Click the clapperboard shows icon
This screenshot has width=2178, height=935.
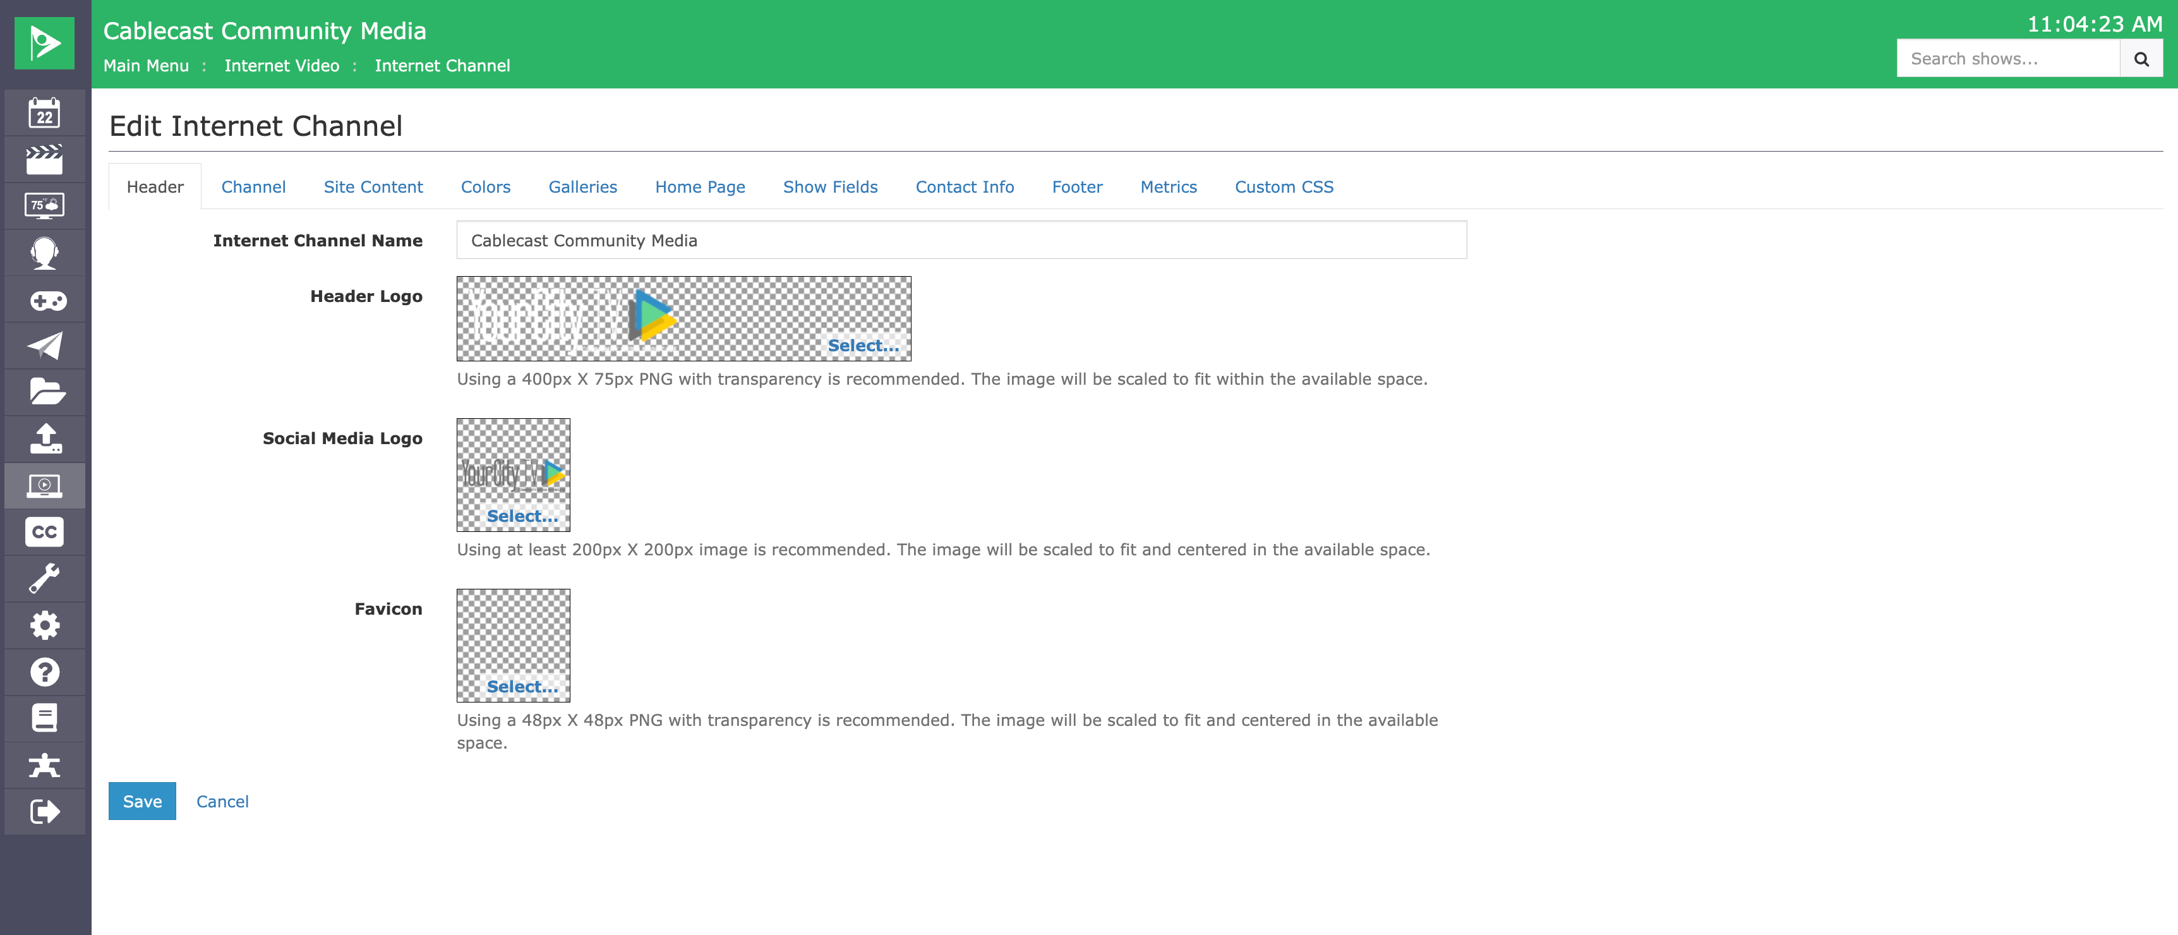point(44,159)
